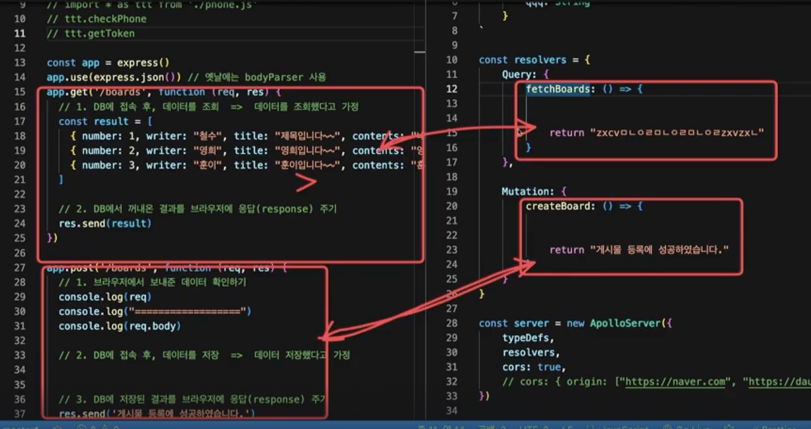Click the highlighted fetchBoards identifier
The width and height of the screenshot is (811, 429).
click(557, 89)
